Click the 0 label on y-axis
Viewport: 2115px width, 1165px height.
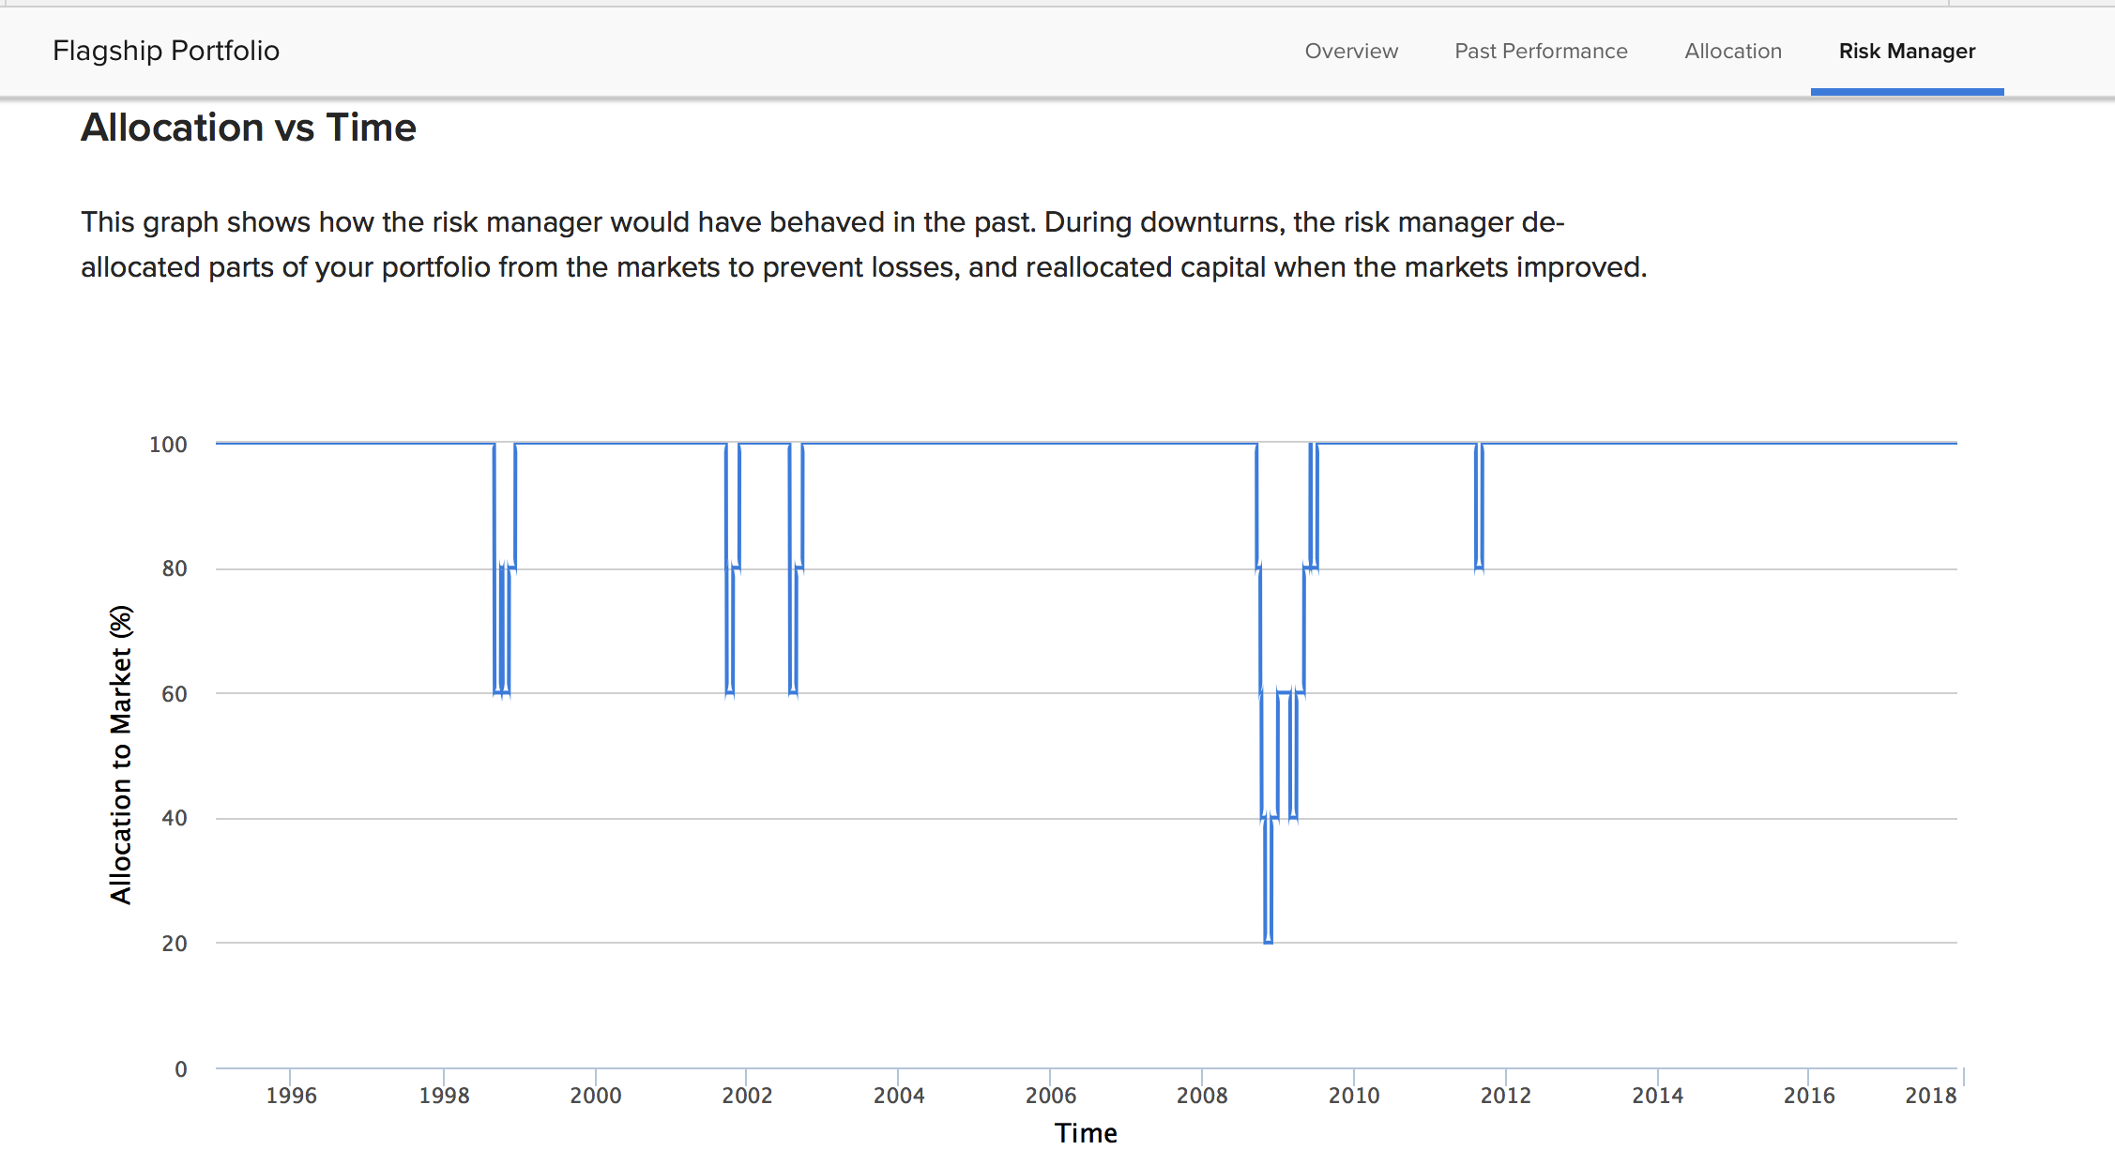tap(181, 1069)
